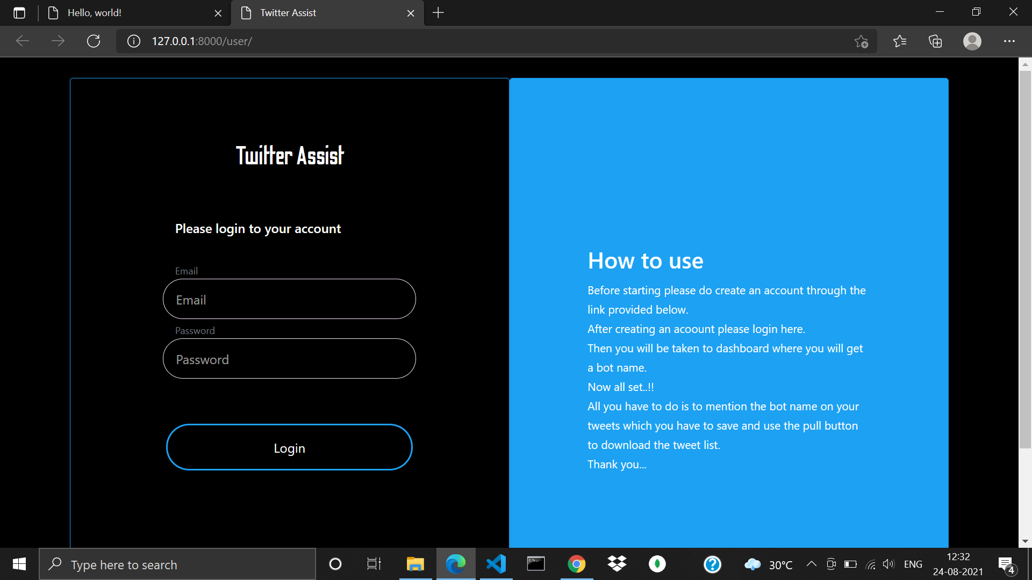Expand hidden system tray icons chevron
Screen dimensions: 1032x580
[x=811, y=564]
